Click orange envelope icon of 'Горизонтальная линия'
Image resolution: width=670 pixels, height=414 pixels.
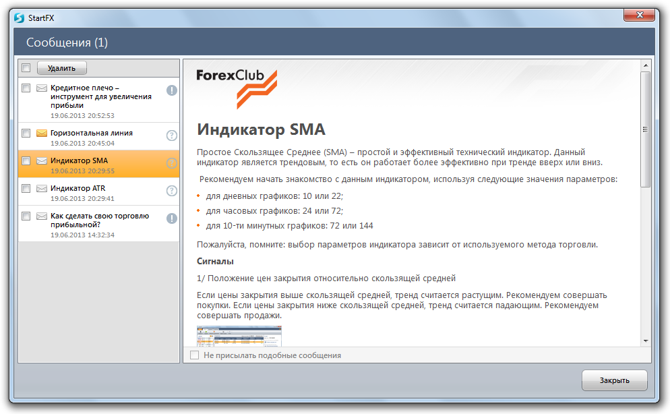[x=41, y=134]
